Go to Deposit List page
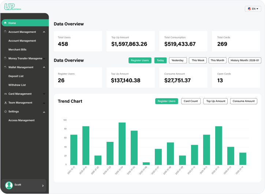Image resolution: width=265 pixels, height=194 pixels. coord(16,76)
